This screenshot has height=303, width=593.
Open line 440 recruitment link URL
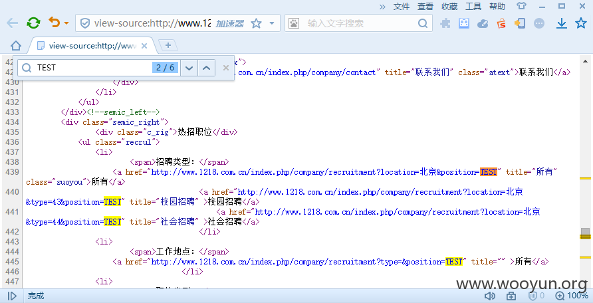(x=380, y=192)
